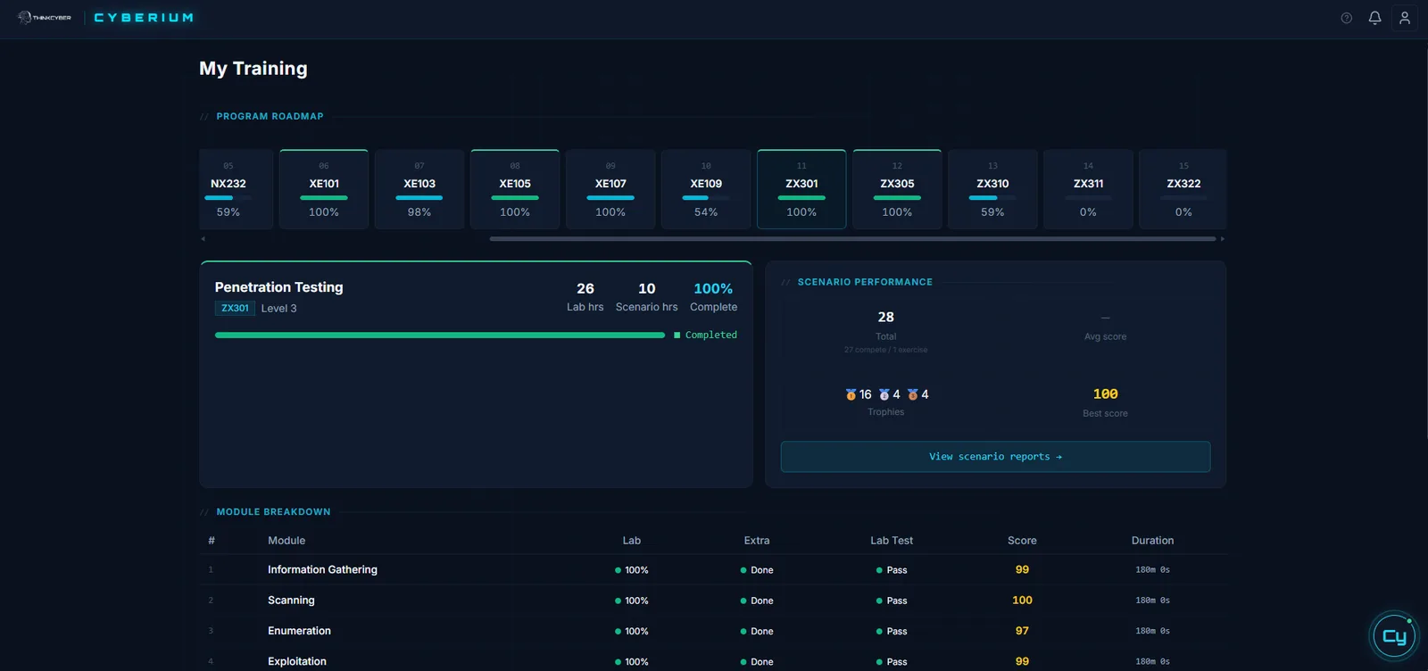The image size is (1428, 671).
Task: Click the Penetration Testing progress bar
Action: tap(440, 335)
